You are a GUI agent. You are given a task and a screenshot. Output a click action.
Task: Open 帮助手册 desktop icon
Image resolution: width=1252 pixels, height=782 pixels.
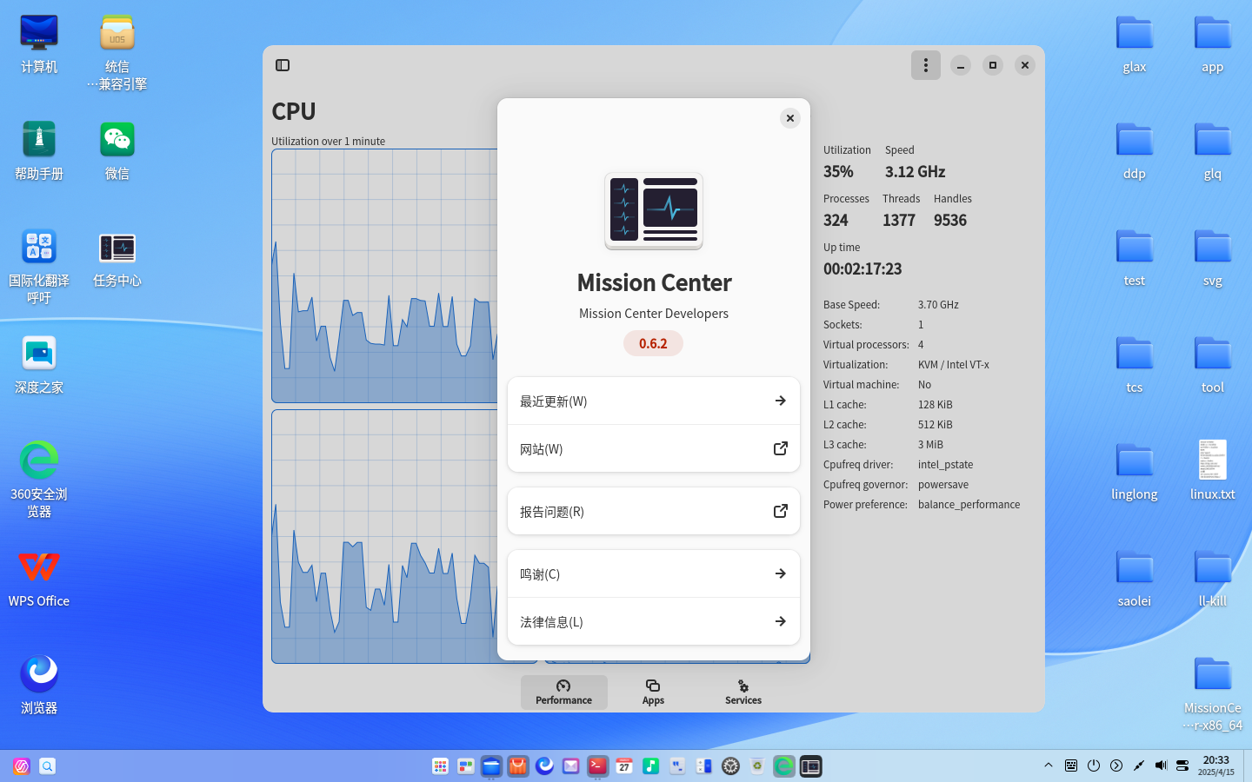click(x=39, y=152)
